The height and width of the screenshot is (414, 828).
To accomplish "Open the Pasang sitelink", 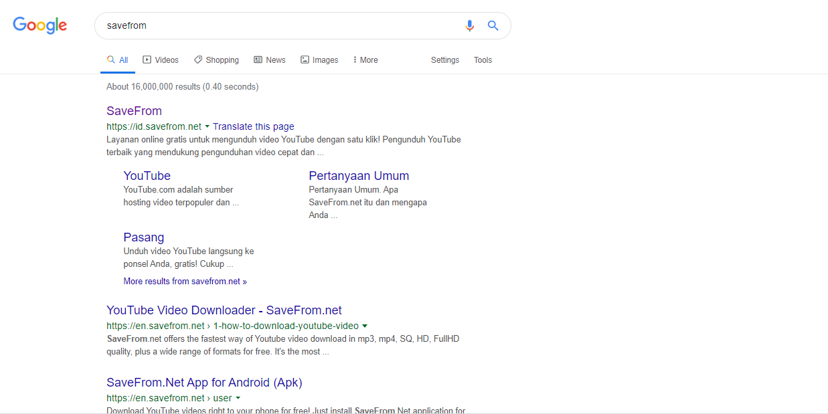I will (143, 237).
